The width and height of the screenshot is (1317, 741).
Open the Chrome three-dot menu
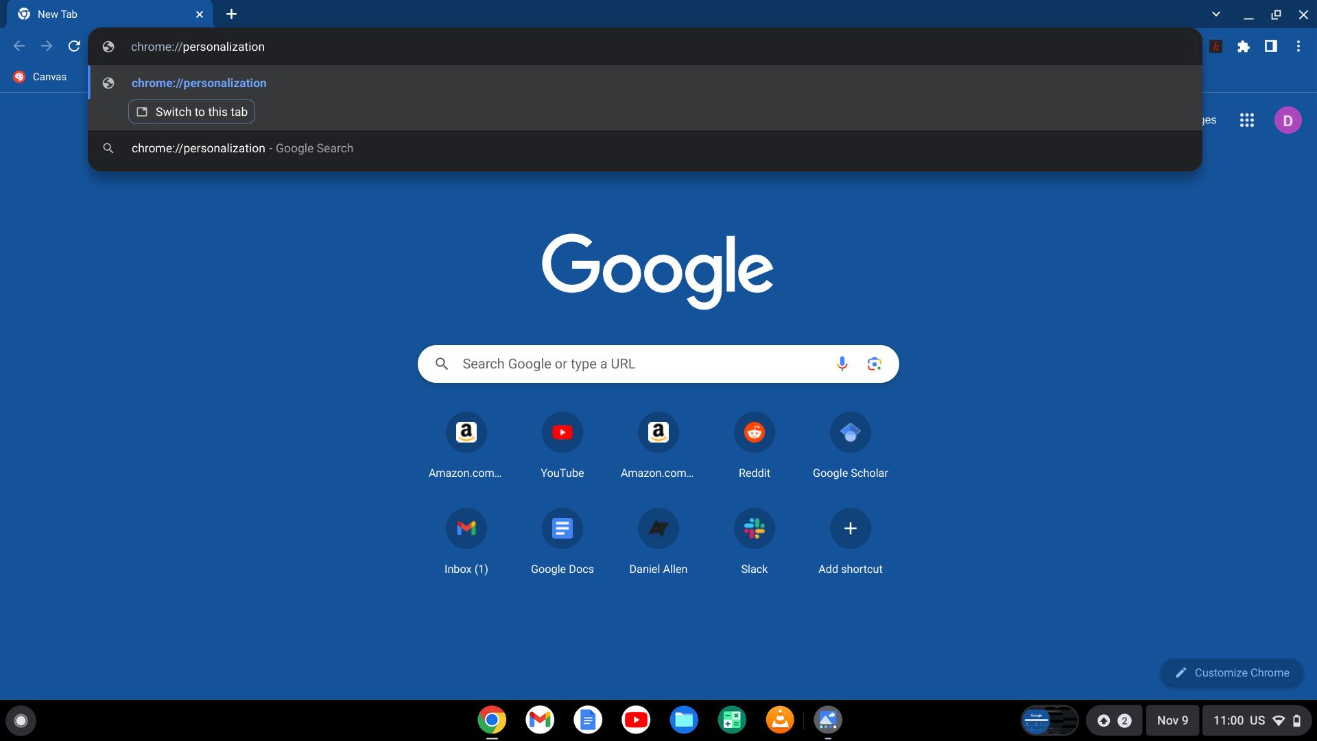tap(1298, 46)
